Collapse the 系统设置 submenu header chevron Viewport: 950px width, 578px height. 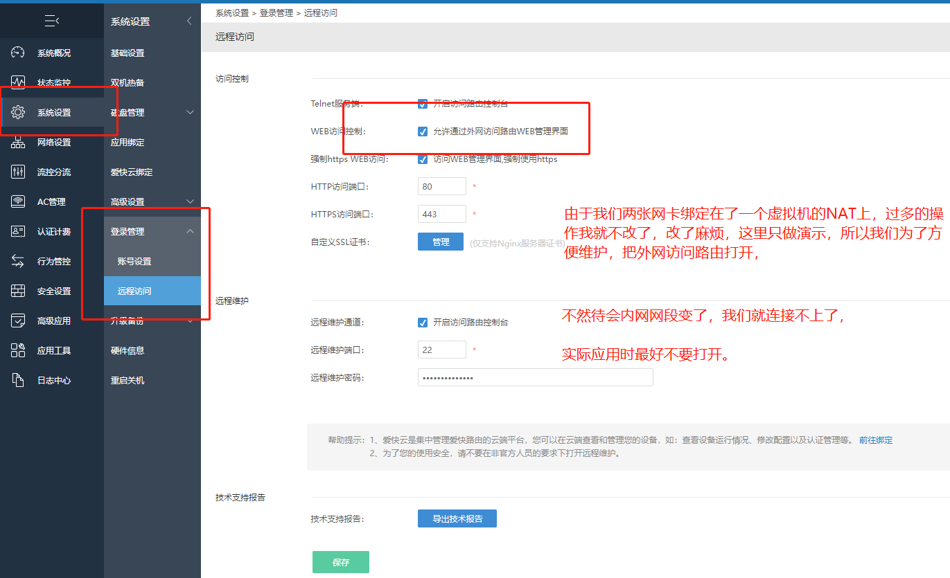(x=190, y=21)
